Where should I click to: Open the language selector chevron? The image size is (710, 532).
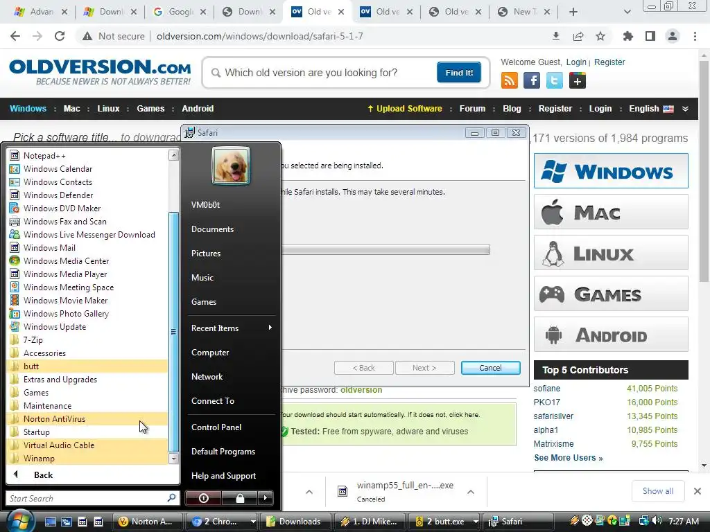point(685,109)
